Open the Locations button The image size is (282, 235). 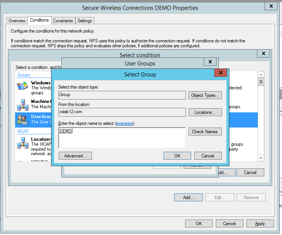coord(205,112)
